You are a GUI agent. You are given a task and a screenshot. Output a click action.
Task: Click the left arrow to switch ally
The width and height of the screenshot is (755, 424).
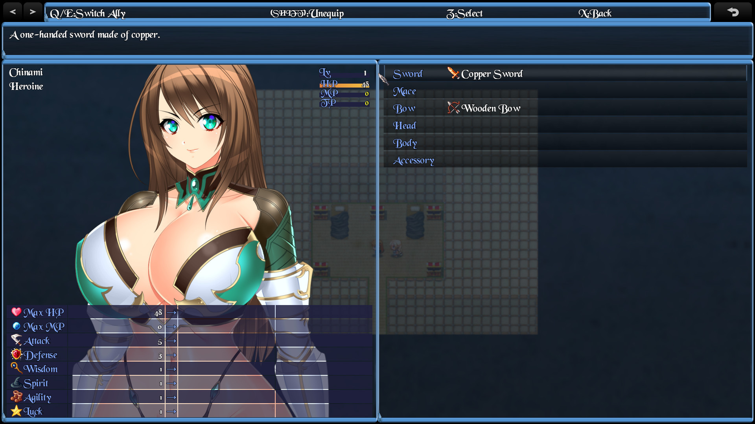coord(12,11)
